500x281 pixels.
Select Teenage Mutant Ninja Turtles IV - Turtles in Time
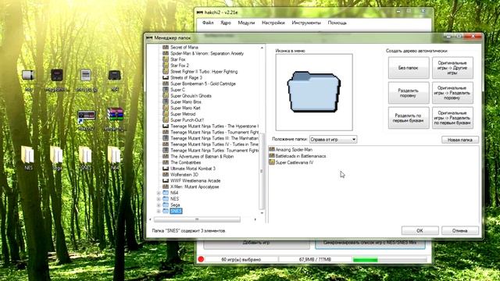point(214,144)
